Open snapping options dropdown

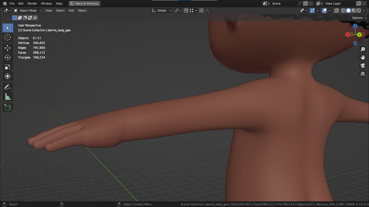(x=193, y=11)
